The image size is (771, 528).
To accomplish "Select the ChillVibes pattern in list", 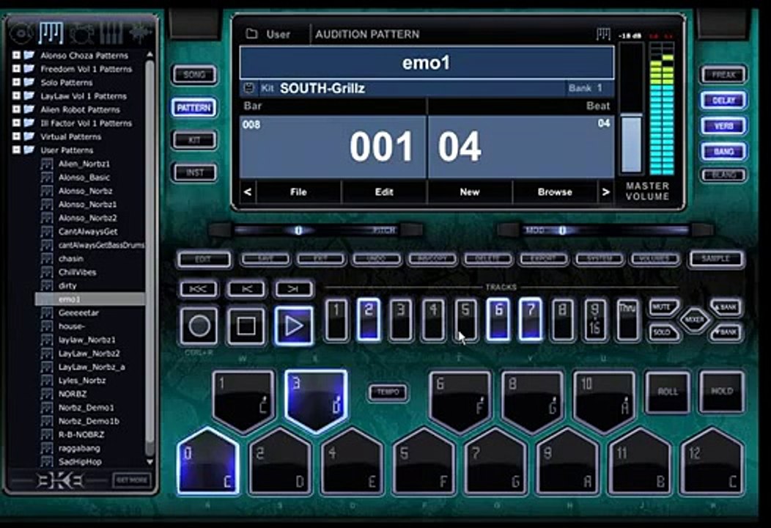I will click(x=77, y=272).
